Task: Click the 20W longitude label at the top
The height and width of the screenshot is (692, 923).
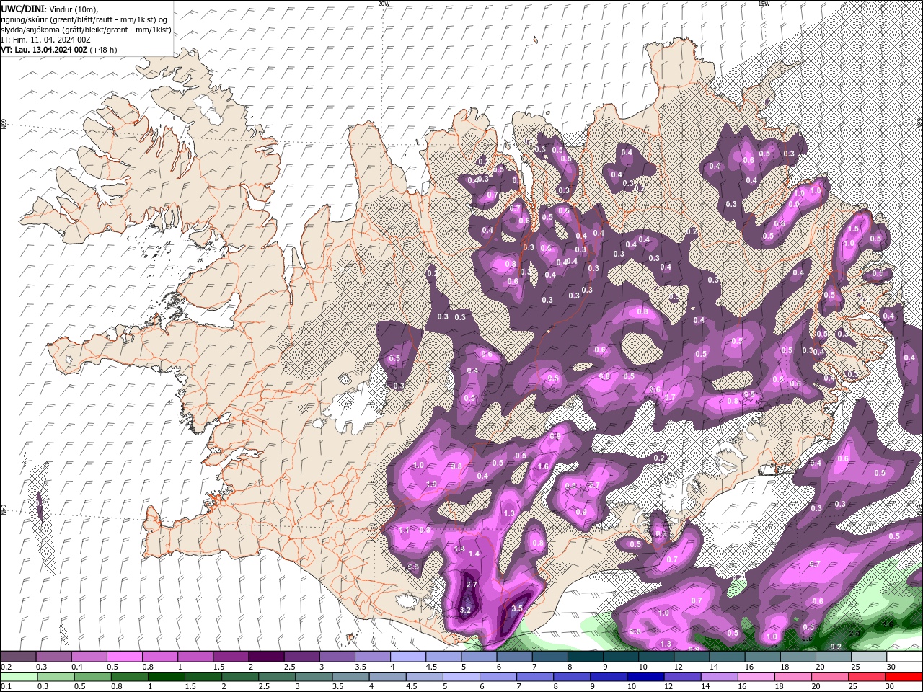Action: point(384,4)
